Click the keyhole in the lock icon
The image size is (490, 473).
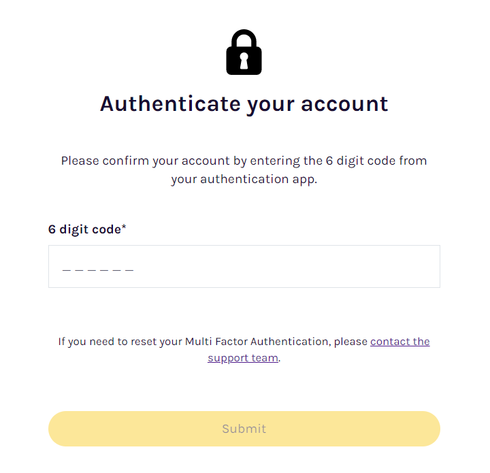coord(244,61)
